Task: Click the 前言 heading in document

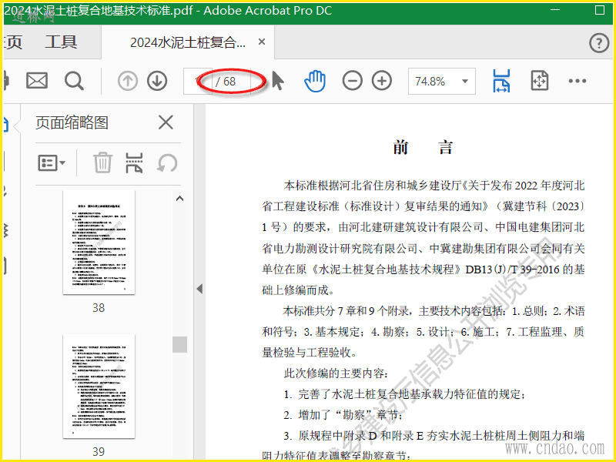Action: coord(423,148)
